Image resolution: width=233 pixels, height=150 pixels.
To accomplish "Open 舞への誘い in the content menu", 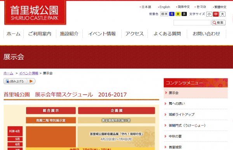I will tap(196, 104).
